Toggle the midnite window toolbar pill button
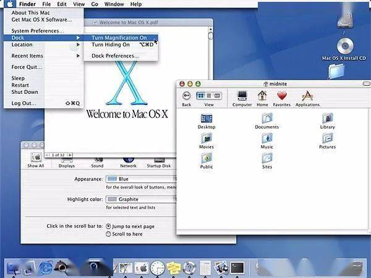Image resolution: width=371 pixels, height=278 pixels. [x=366, y=83]
